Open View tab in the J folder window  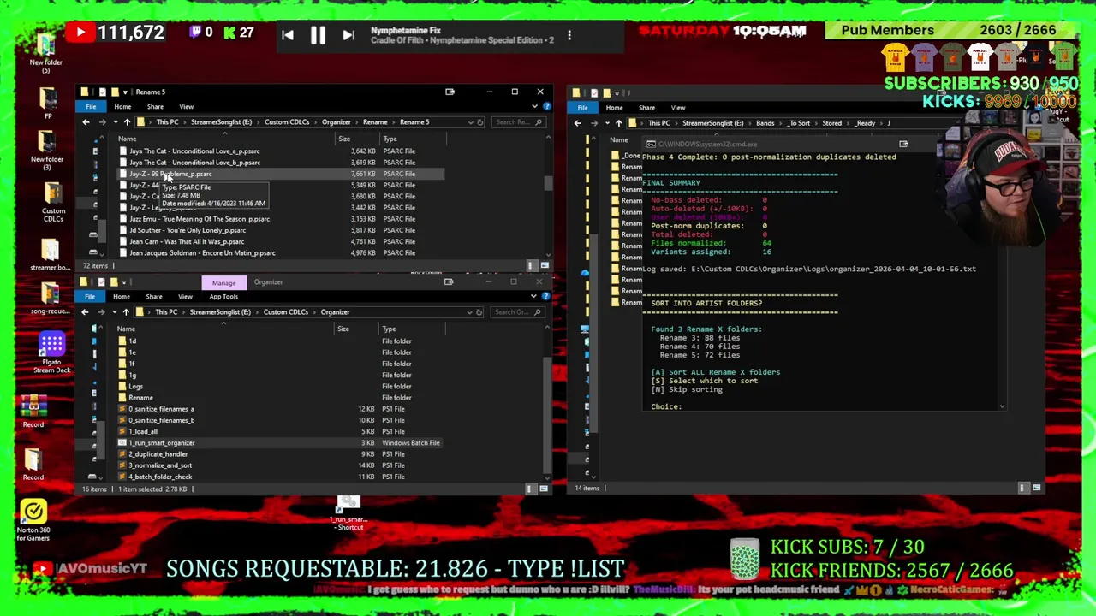(x=678, y=108)
